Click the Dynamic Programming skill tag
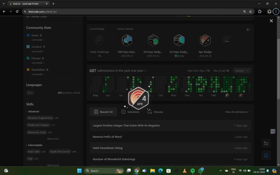The height and width of the screenshot is (175, 280). tap(40, 118)
